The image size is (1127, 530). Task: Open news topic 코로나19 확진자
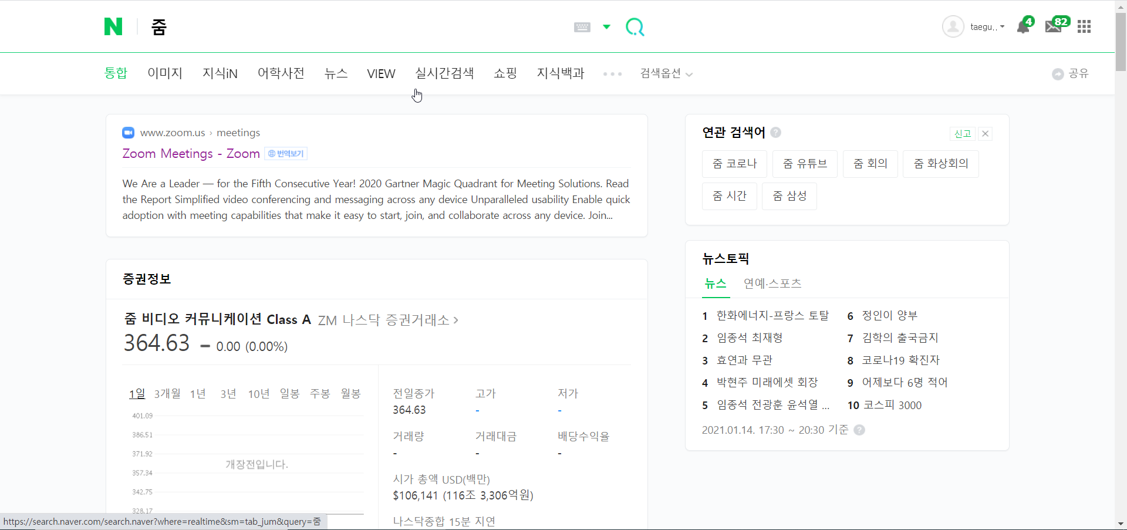click(x=900, y=360)
